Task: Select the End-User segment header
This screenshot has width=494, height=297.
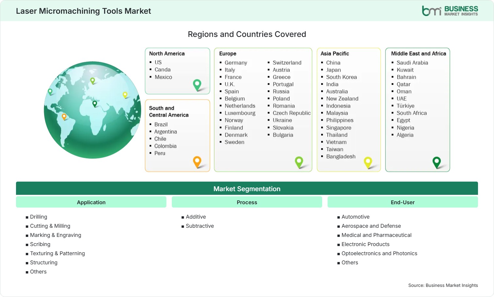Action: (403, 202)
